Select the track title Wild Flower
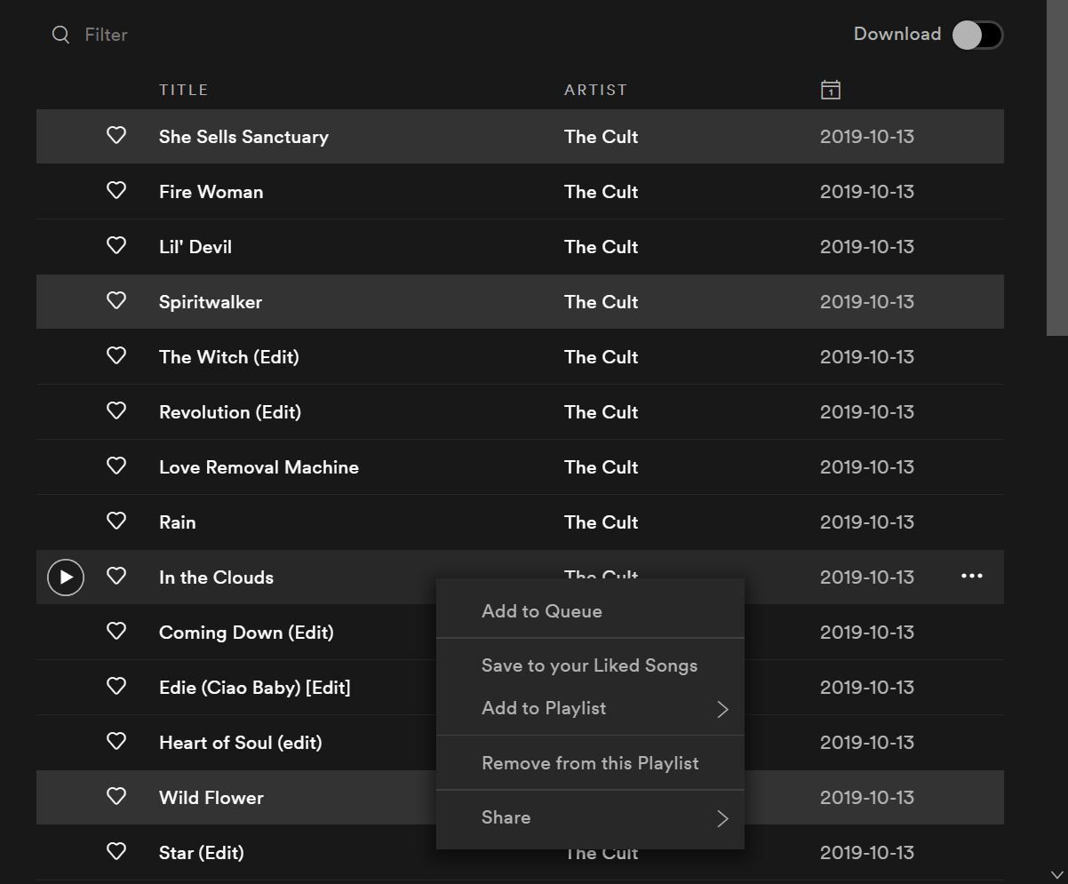 [x=211, y=798]
